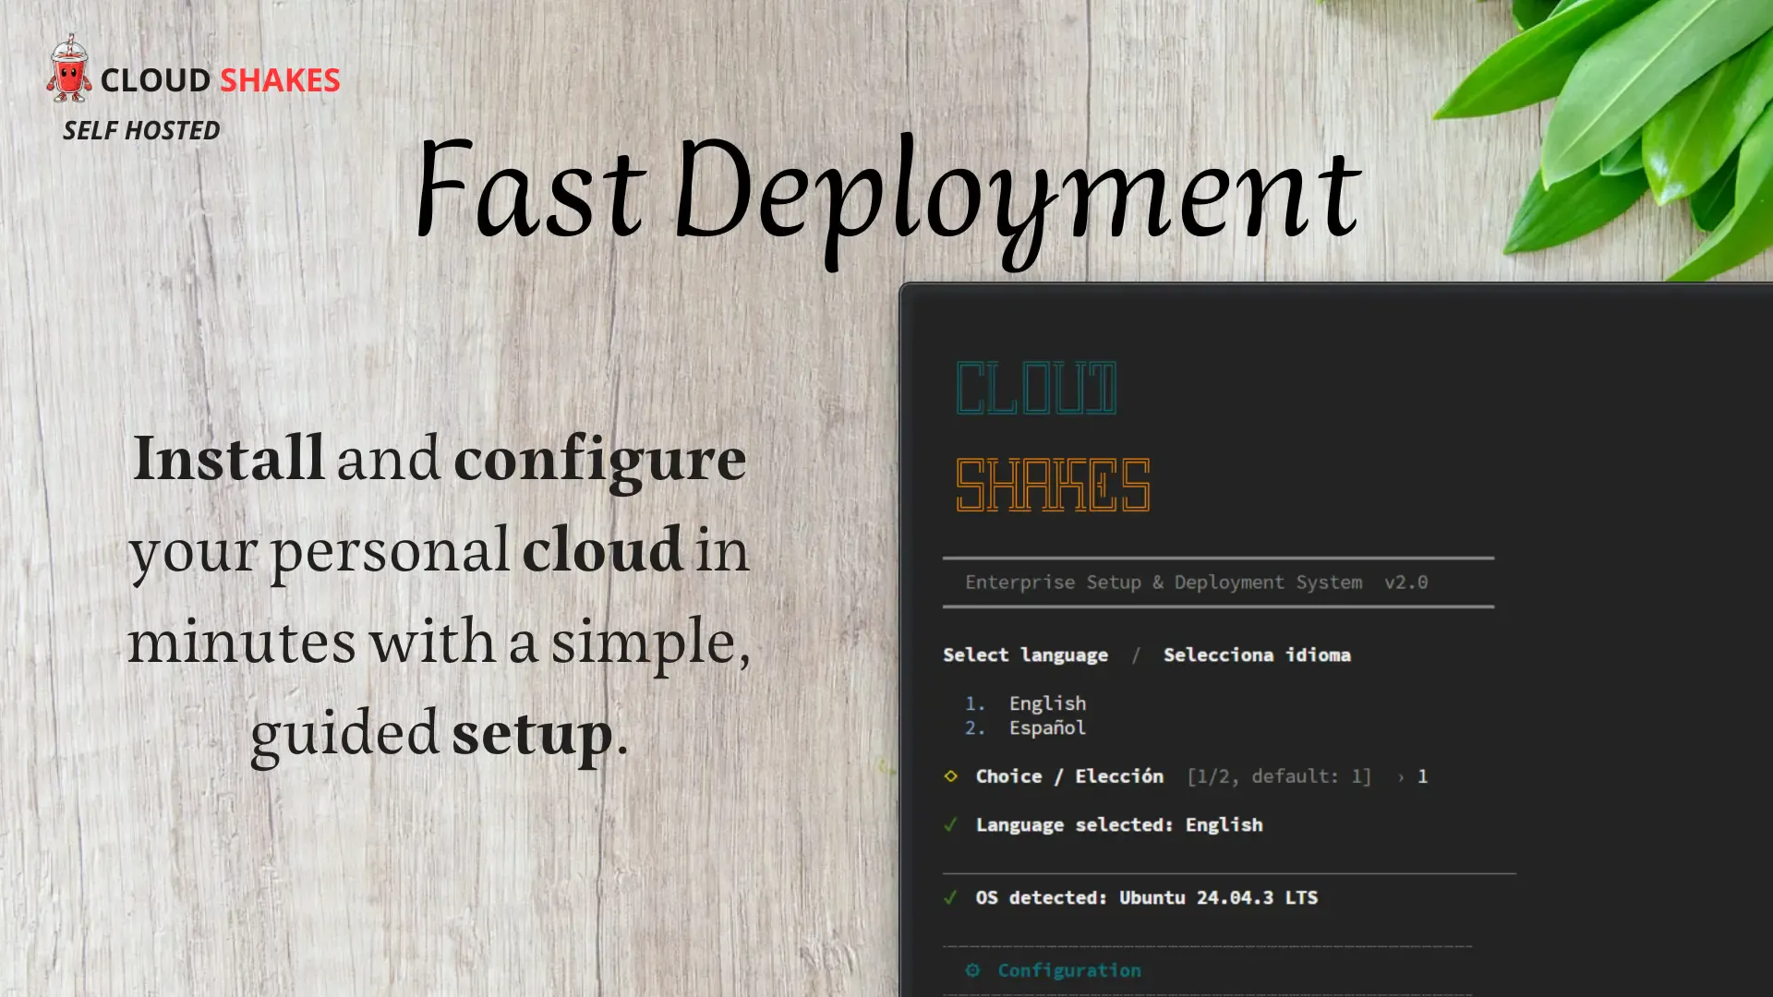Click the 'SELF HOSTED' tagline
The width and height of the screenshot is (1773, 997).
click(141, 131)
